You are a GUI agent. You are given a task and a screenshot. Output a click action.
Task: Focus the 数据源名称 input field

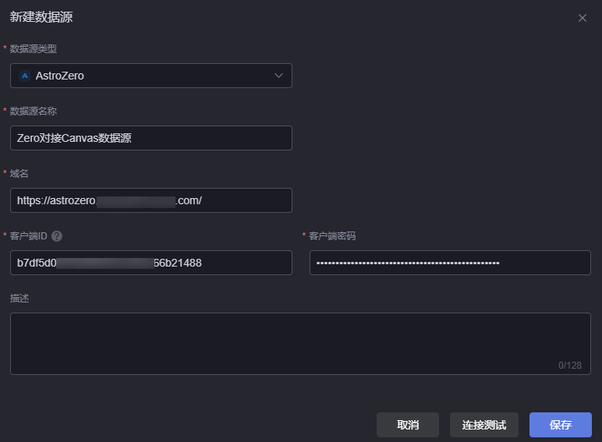(x=150, y=138)
